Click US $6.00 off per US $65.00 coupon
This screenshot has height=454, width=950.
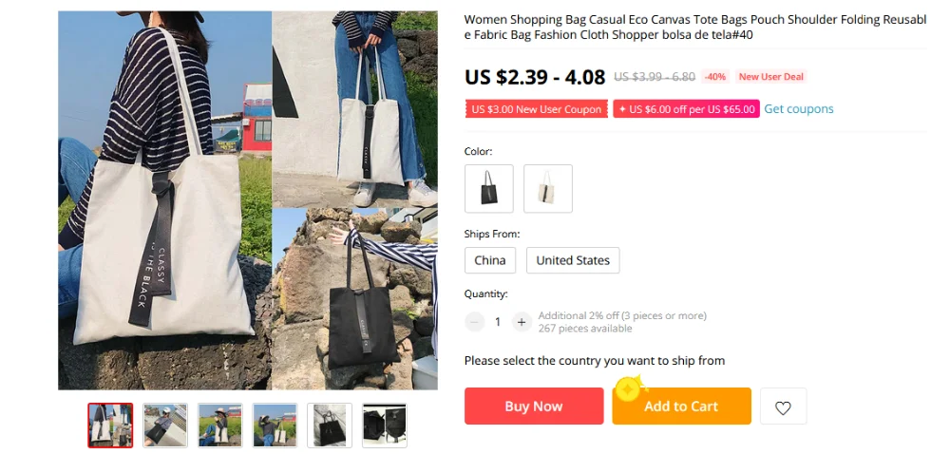[686, 109]
